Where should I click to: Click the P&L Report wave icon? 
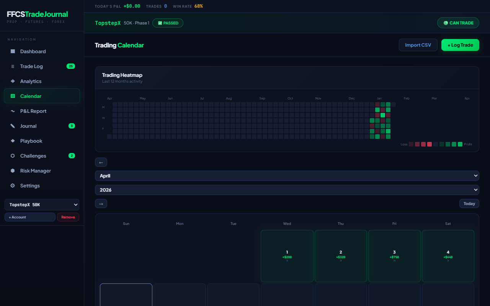pyautogui.click(x=13, y=111)
